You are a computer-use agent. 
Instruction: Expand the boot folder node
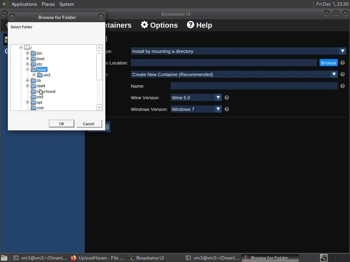click(27, 59)
